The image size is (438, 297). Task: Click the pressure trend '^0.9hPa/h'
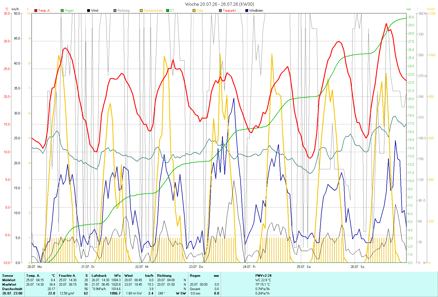click(x=99, y=289)
